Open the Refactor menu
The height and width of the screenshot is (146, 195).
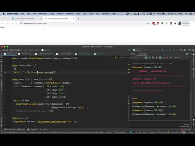69,14
